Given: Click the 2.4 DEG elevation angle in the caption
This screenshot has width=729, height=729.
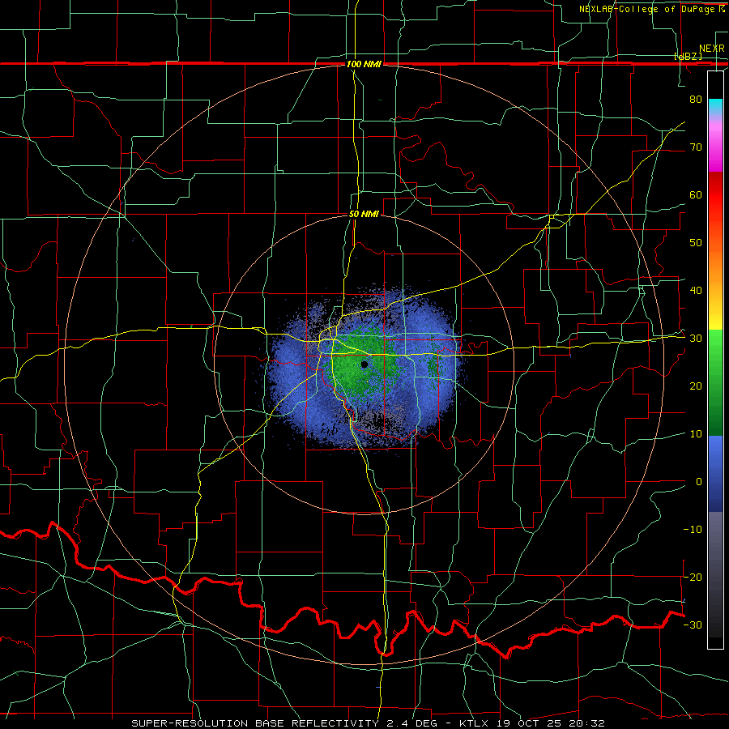Looking at the screenshot, I should (x=414, y=723).
